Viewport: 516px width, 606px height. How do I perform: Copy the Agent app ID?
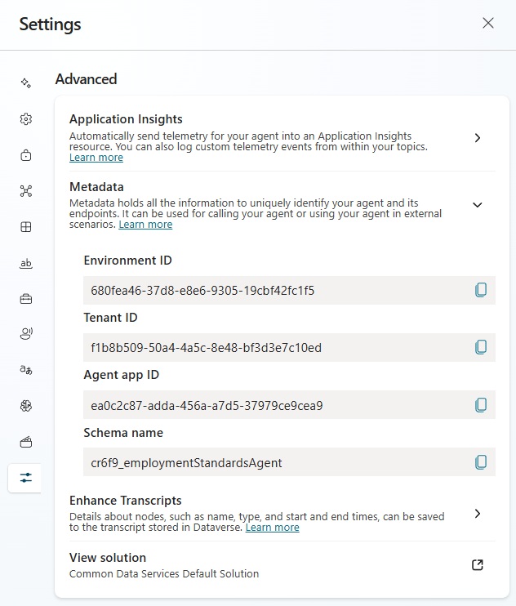coord(481,405)
